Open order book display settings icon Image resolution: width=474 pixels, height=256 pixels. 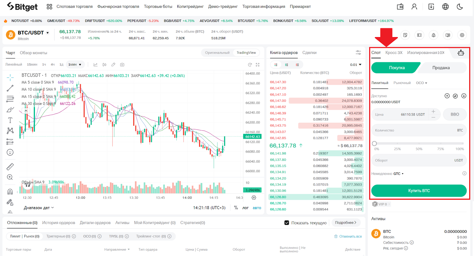[x=358, y=53]
